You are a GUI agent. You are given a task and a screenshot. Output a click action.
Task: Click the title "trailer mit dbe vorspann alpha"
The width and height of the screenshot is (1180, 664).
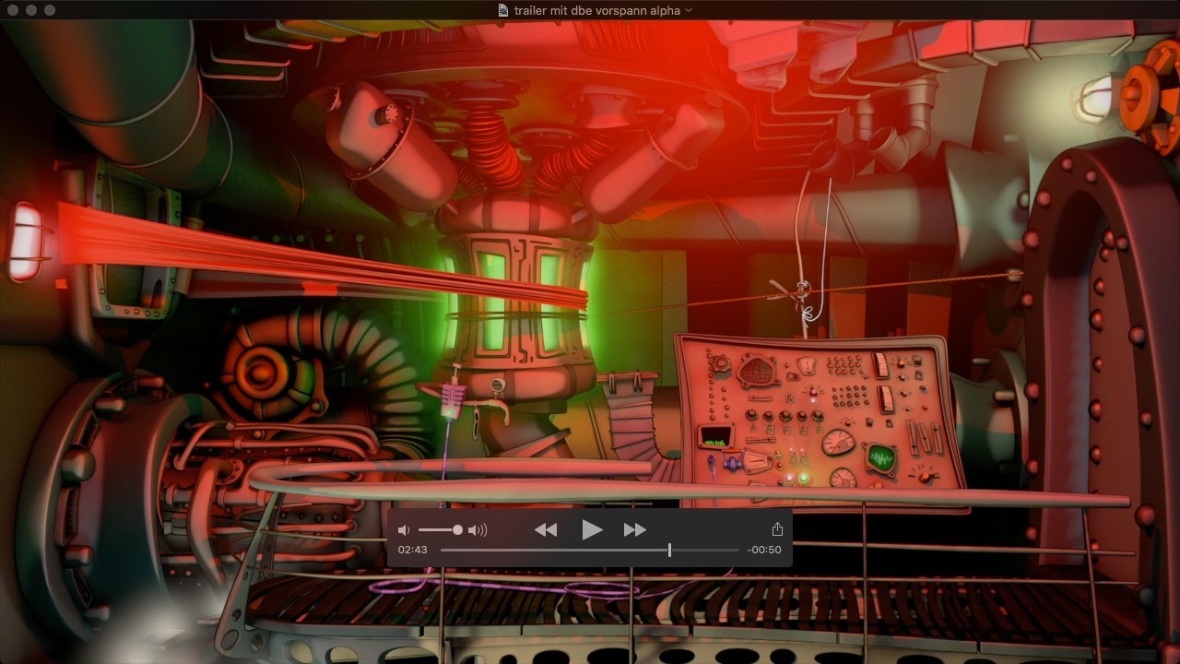click(x=596, y=10)
